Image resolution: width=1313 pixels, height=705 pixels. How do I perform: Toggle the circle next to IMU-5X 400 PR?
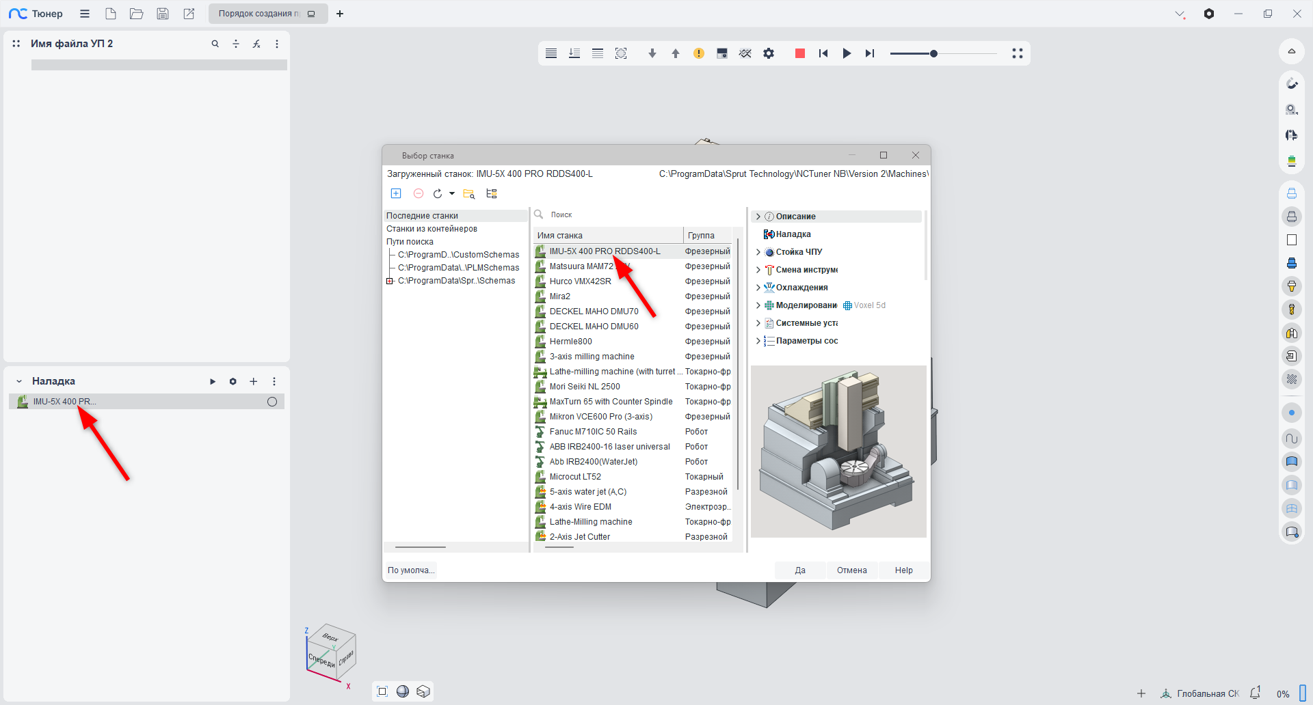point(272,402)
